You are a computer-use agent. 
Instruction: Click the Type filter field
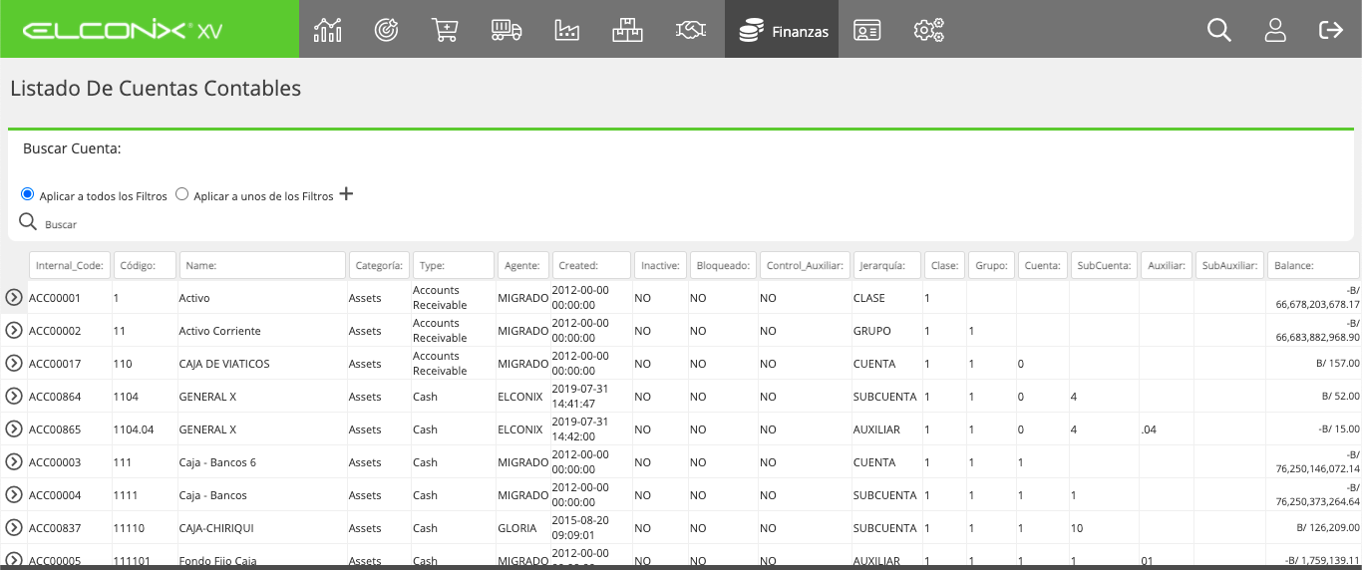(454, 265)
